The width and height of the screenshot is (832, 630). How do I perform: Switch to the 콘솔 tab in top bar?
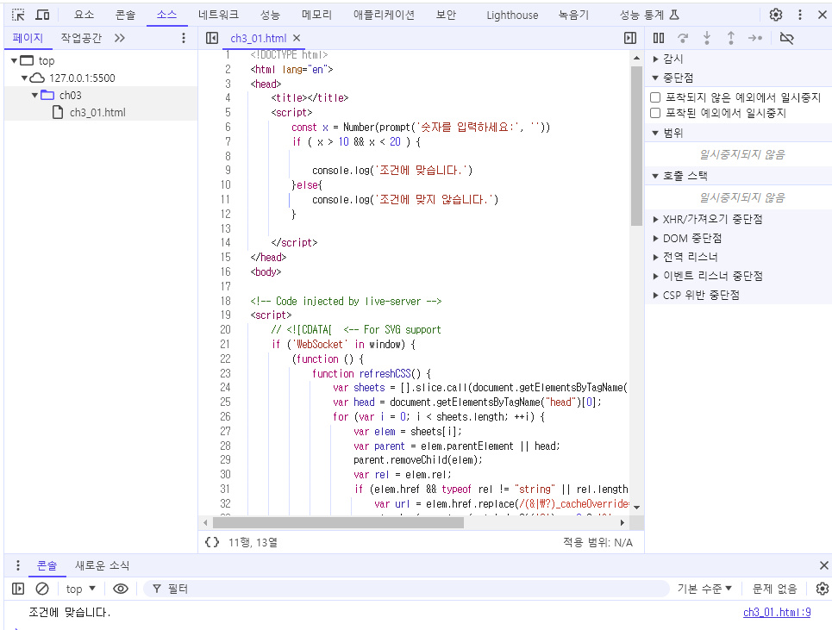tap(125, 15)
